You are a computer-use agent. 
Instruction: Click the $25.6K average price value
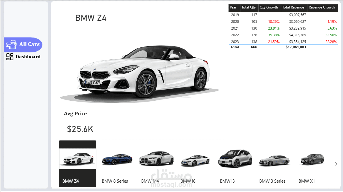[x=80, y=128]
